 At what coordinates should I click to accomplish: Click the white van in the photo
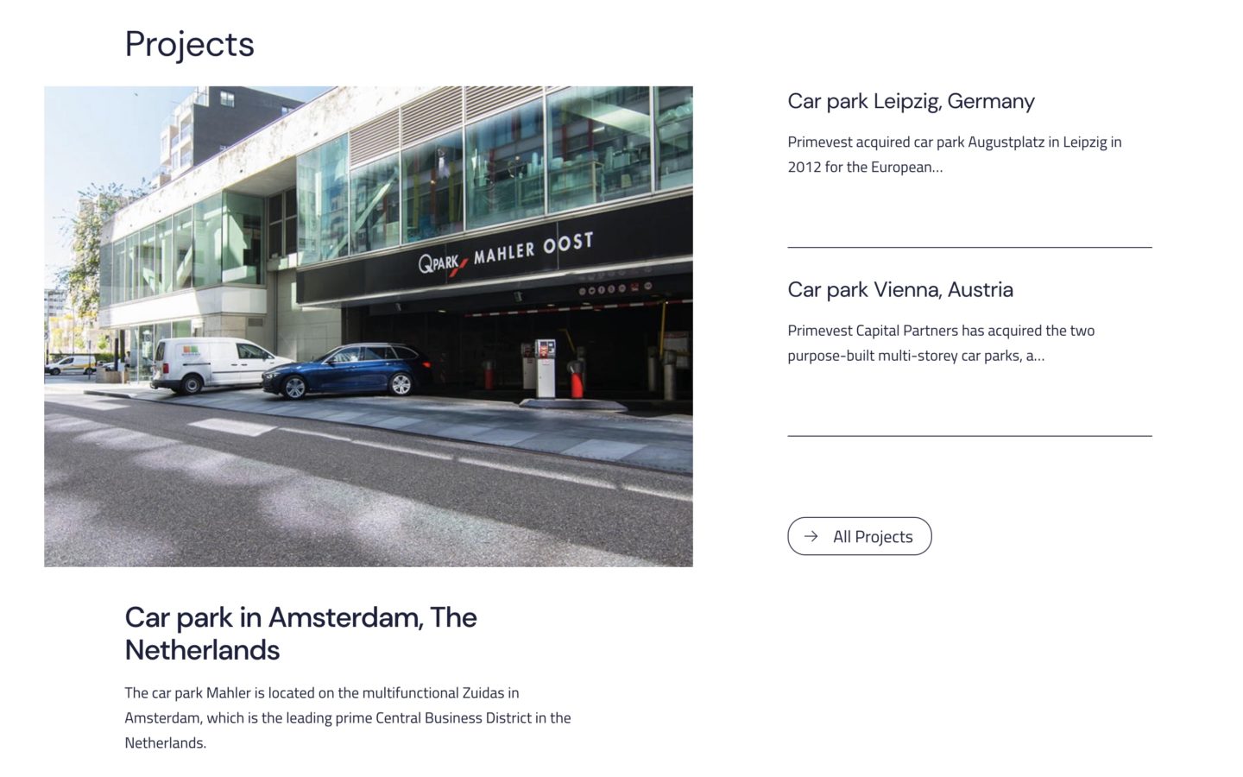211,363
